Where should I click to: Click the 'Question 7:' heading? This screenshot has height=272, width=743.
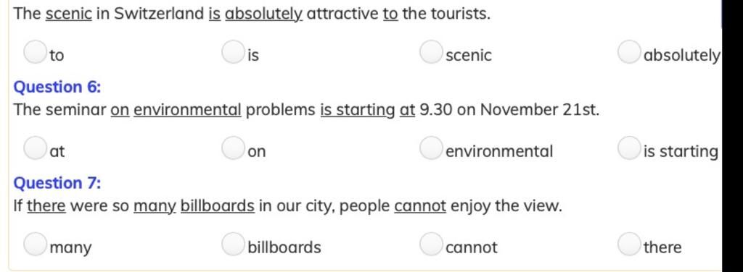point(57,183)
